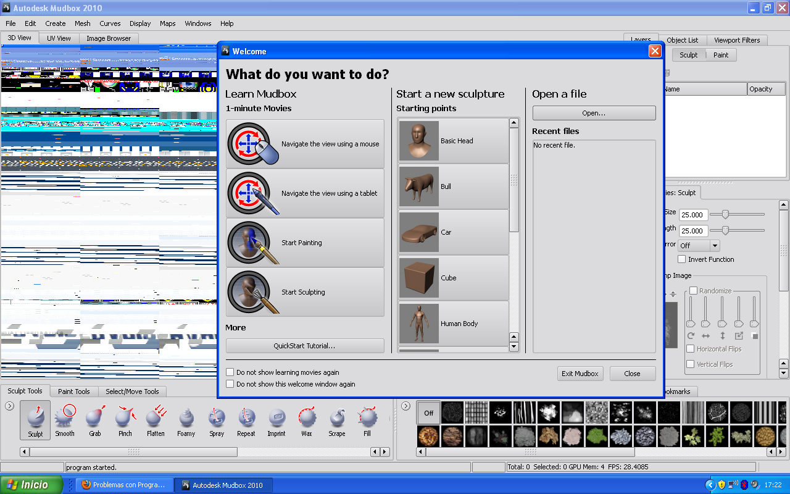Click the stamp strength randomize icon

coord(754,336)
